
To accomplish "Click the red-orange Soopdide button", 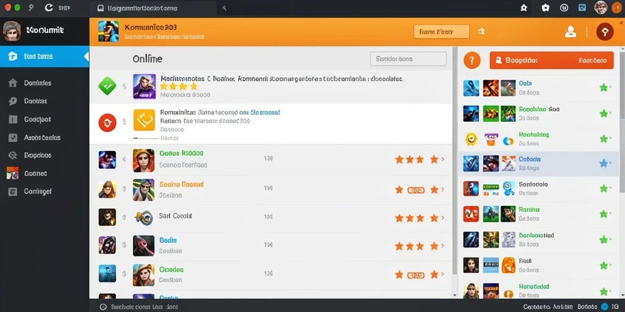I will tap(551, 60).
